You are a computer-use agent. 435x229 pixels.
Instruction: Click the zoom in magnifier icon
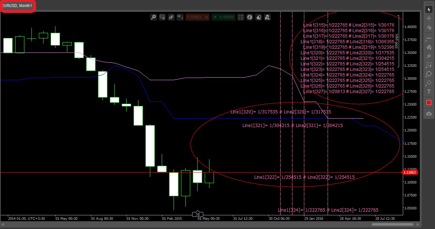pos(153,17)
